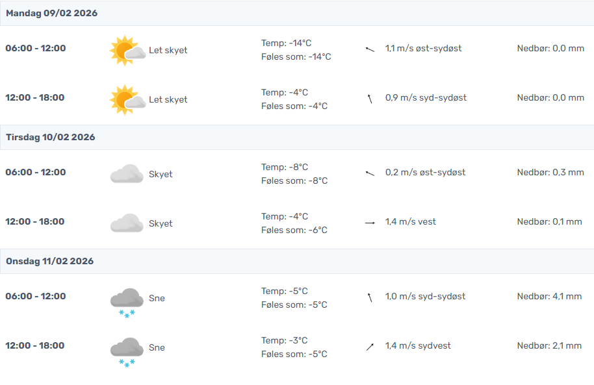Click Tuesday 12:00 - 18:00 cloud icon
This screenshot has width=594, height=385.
tap(127, 223)
